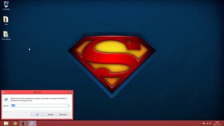Viewport: 224px width, 126px height.
Task: Open the Corbeille recycle bin icon
Action: click(x=6, y=6)
